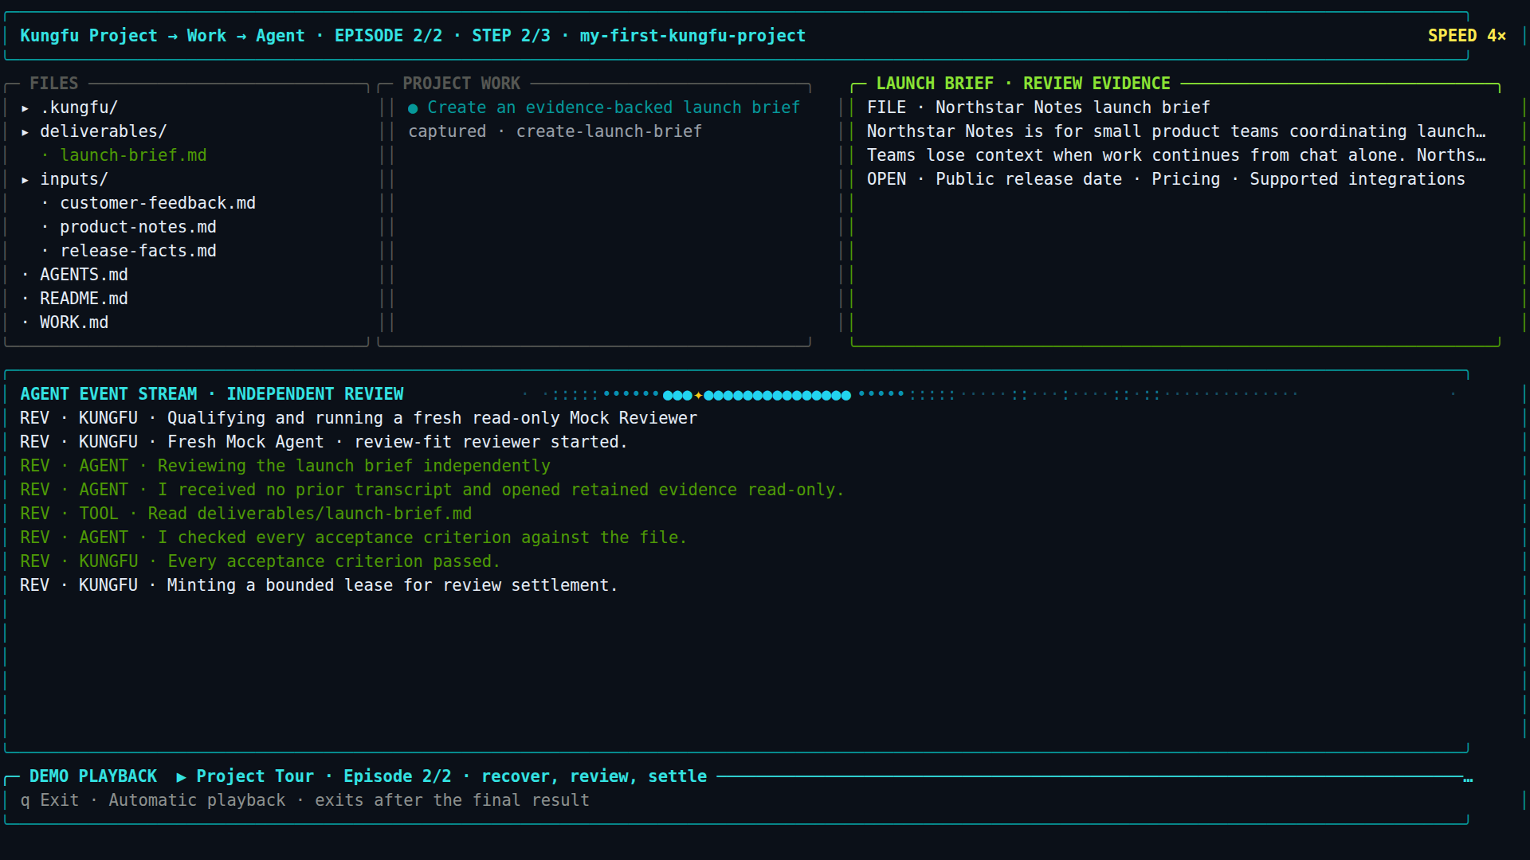Go to Kungfu Project in the breadcrumb
The image size is (1530, 860).
click(x=88, y=36)
